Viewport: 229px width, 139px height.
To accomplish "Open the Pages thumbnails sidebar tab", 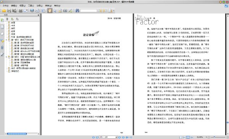I will [2, 27].
